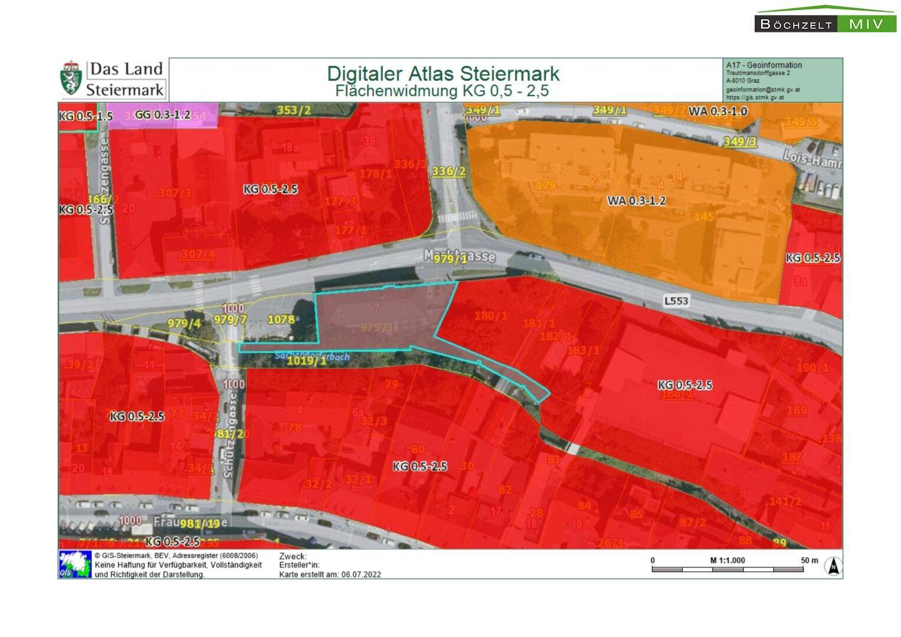The height and width of the screenshot is (637, 901).
Task: Click the Sachendorferbach stream label
Action: (x=312, y=356)
